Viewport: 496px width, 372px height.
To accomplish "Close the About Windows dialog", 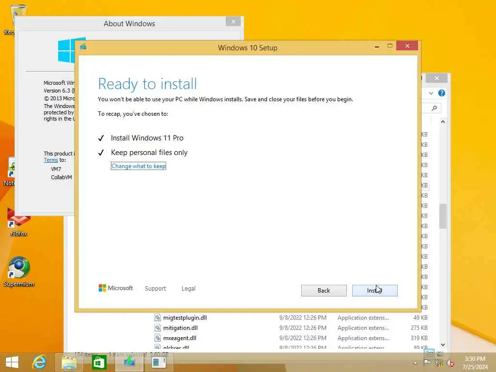I will pos(233,21).
